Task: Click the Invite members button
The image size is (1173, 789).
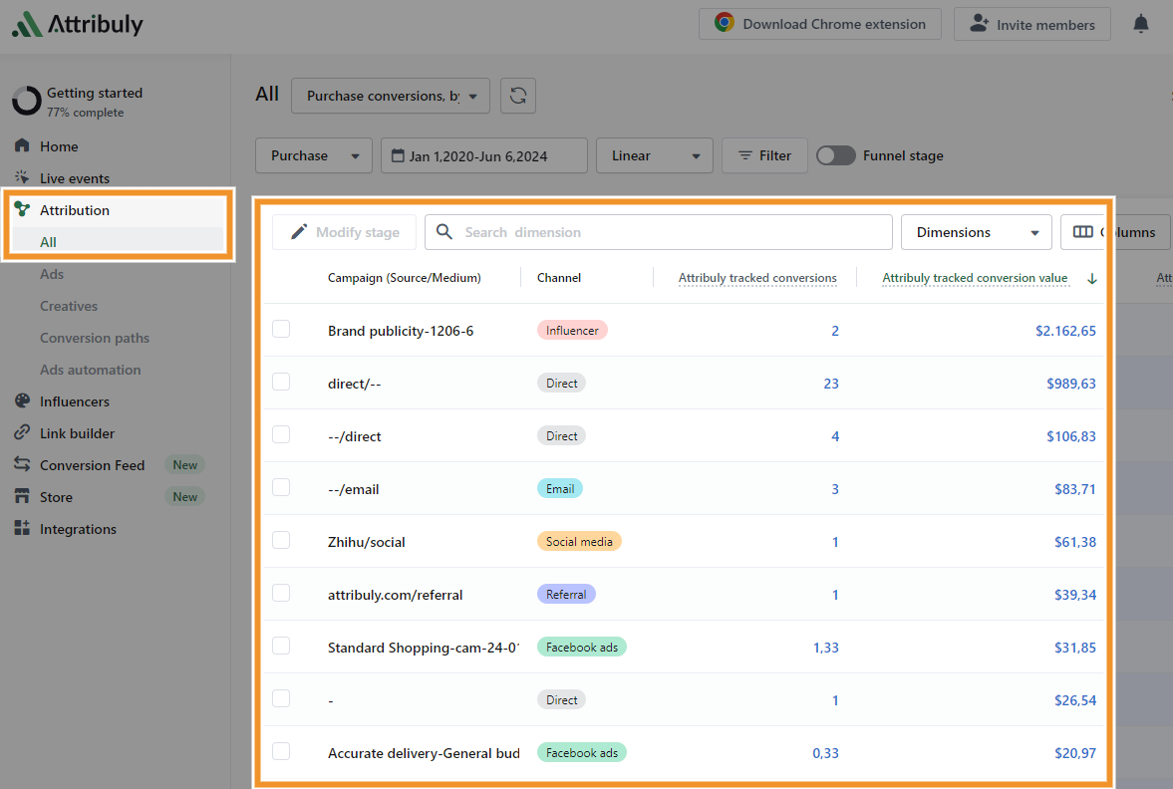Action: coord(1031,25)
